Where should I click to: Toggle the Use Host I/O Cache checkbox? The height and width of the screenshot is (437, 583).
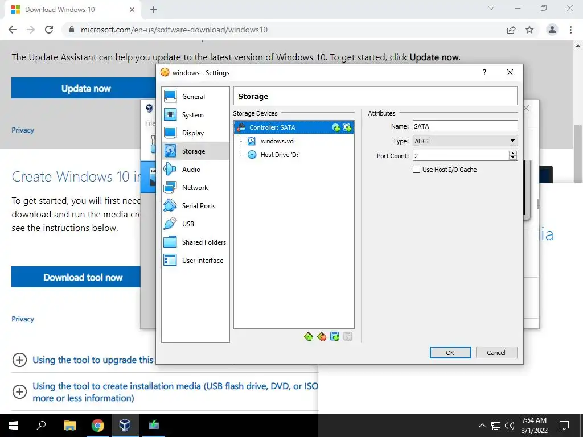click(416, 170)
